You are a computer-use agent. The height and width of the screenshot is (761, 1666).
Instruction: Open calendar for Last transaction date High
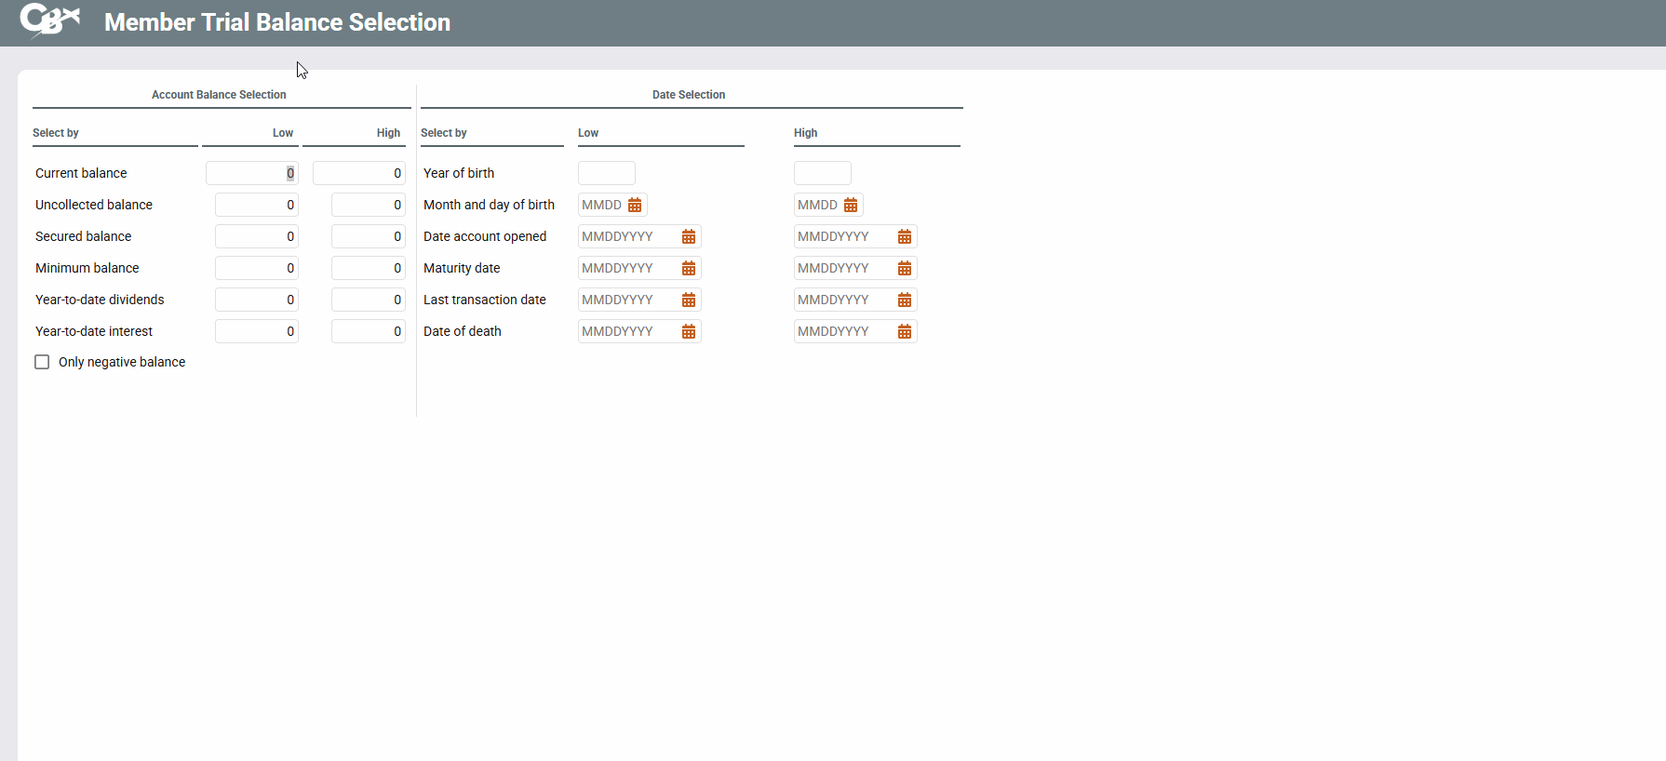coord(905,300)
